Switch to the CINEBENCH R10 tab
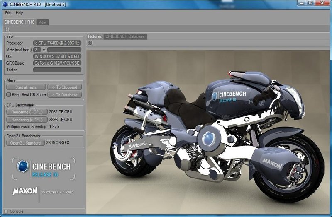 tap(19, 22)
